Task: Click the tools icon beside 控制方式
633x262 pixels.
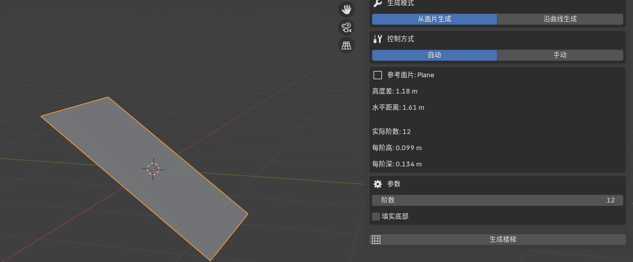Action: click(x=378, y=39)
